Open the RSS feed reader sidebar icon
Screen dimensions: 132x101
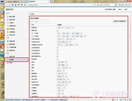click(x=2, y=16)
